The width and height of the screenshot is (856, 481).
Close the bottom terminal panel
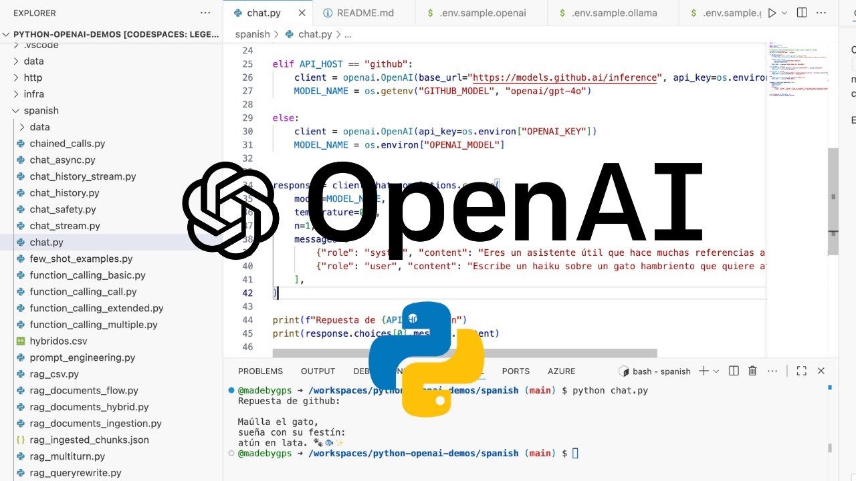coord(821,371)
